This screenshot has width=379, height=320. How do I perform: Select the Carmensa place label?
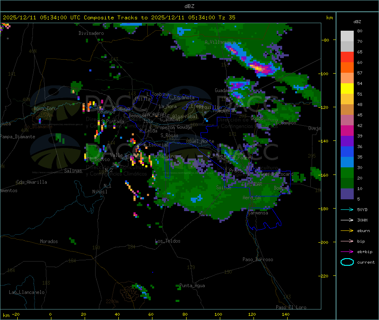coord(258,213)
